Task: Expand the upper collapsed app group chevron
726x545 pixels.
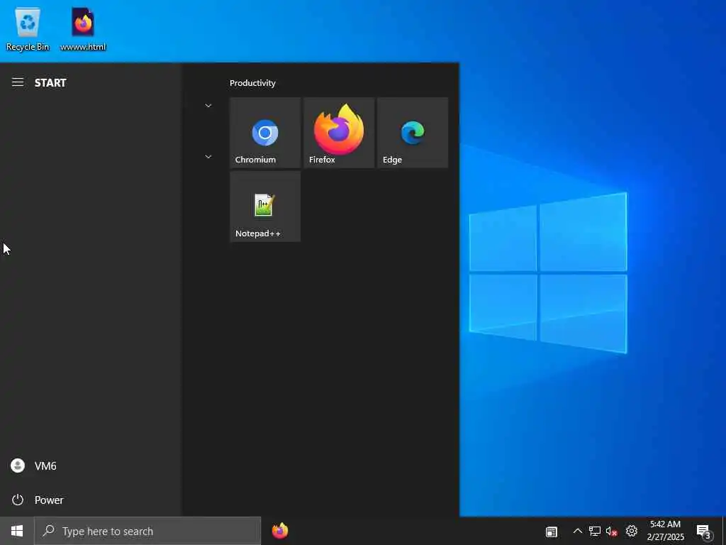Action: [208, 106]
